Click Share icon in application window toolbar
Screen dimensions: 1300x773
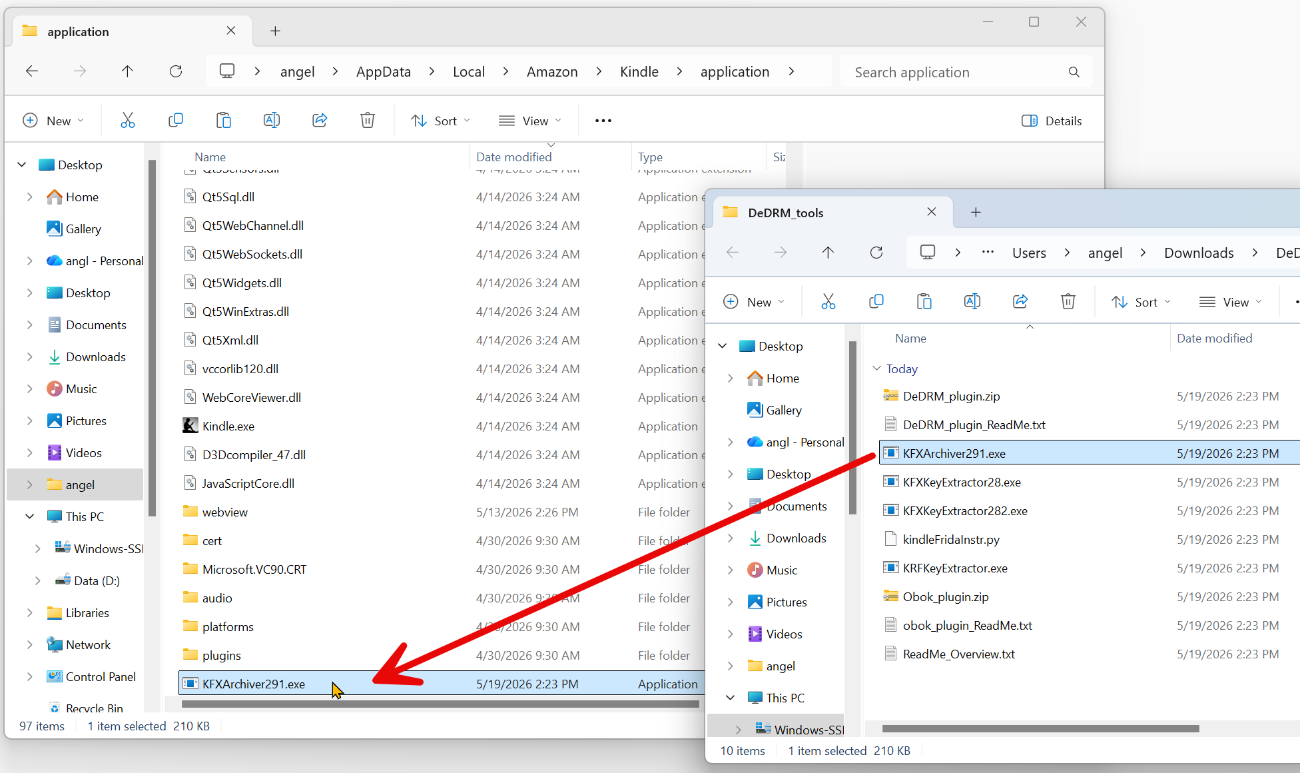click(x=319, y=121)
